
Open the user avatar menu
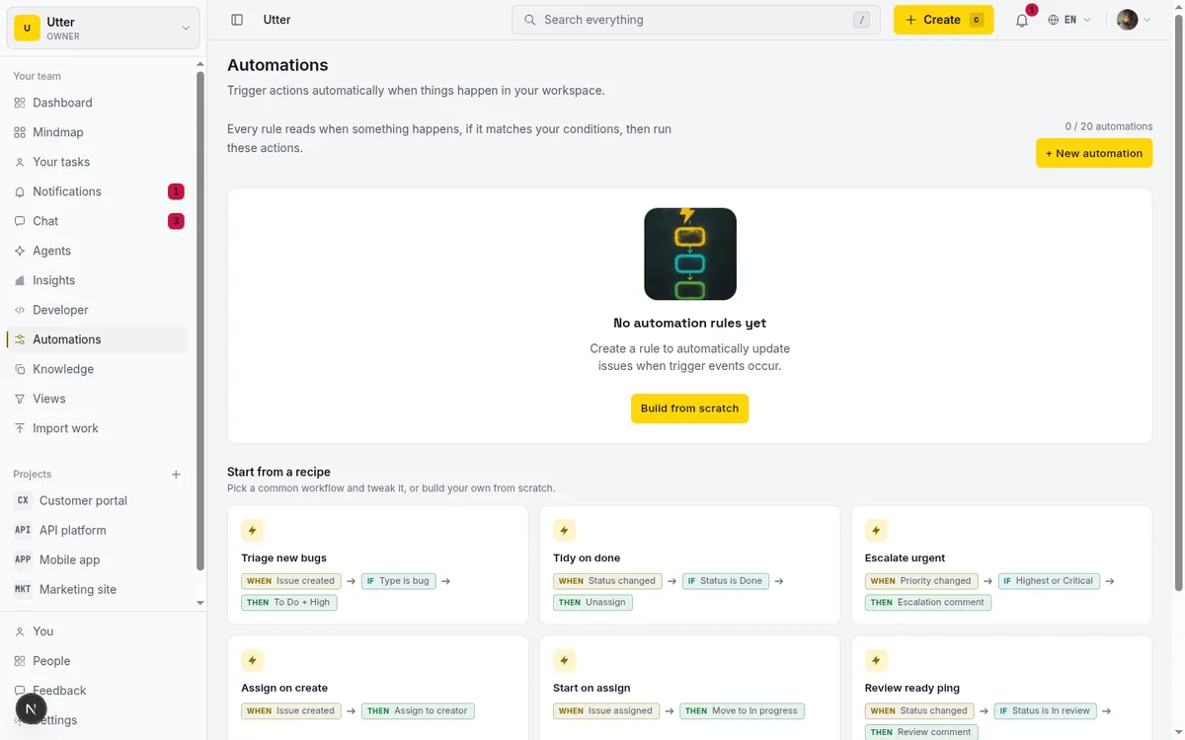point(1134,20)
